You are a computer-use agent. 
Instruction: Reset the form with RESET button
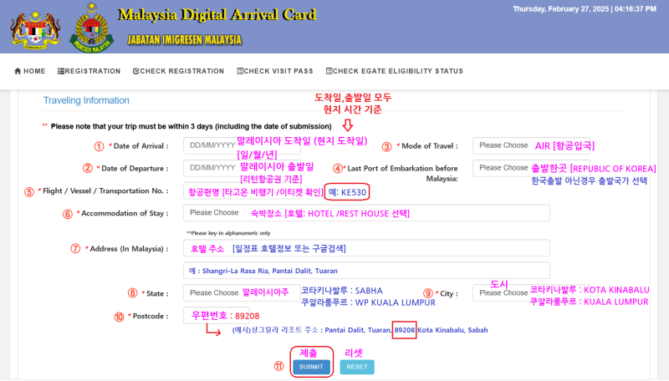(357, 367)
